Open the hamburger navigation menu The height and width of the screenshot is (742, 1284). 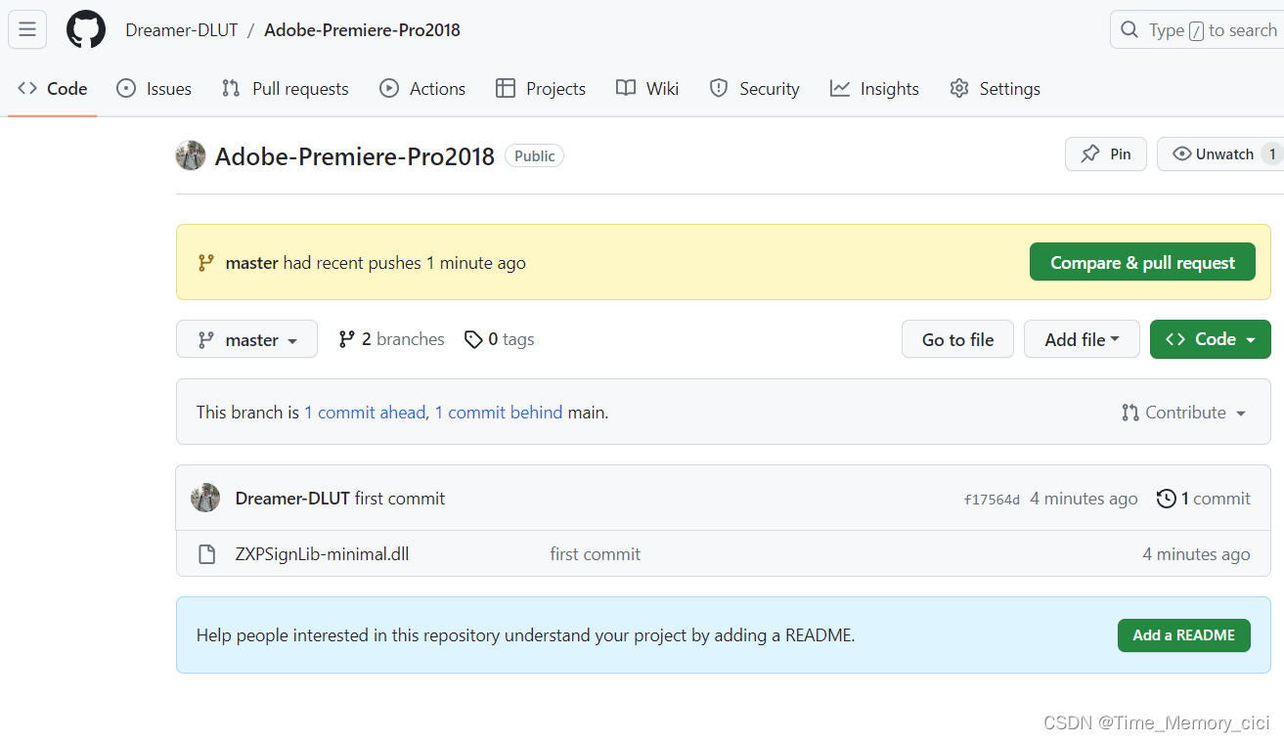pos(27,29)
